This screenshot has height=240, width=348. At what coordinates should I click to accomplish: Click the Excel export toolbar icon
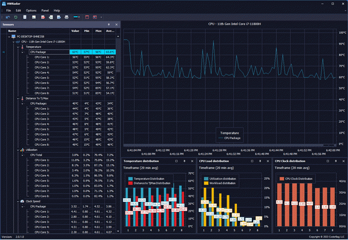[51, 17]
